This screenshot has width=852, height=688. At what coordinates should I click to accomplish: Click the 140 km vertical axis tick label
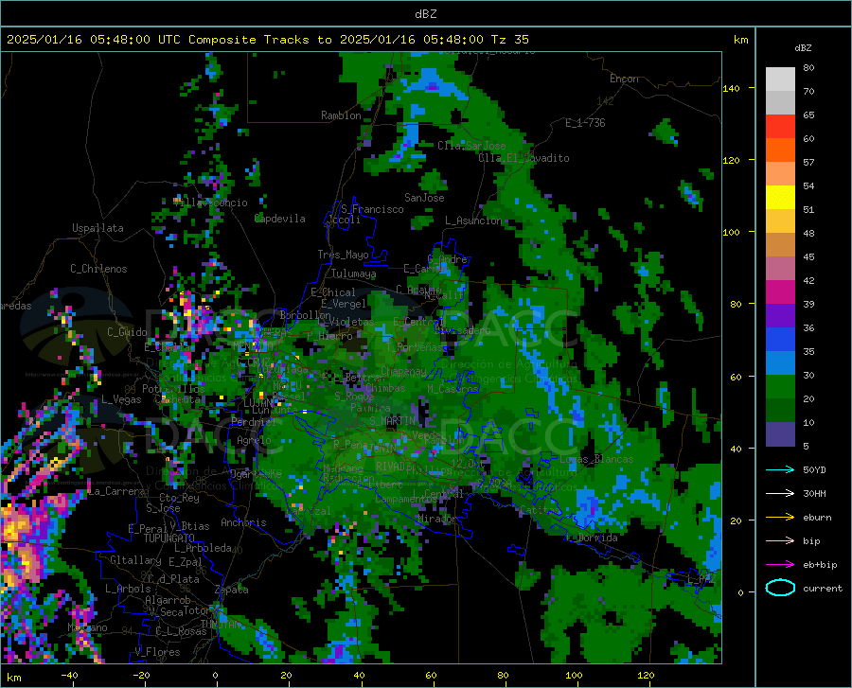[x=731, y=88]
